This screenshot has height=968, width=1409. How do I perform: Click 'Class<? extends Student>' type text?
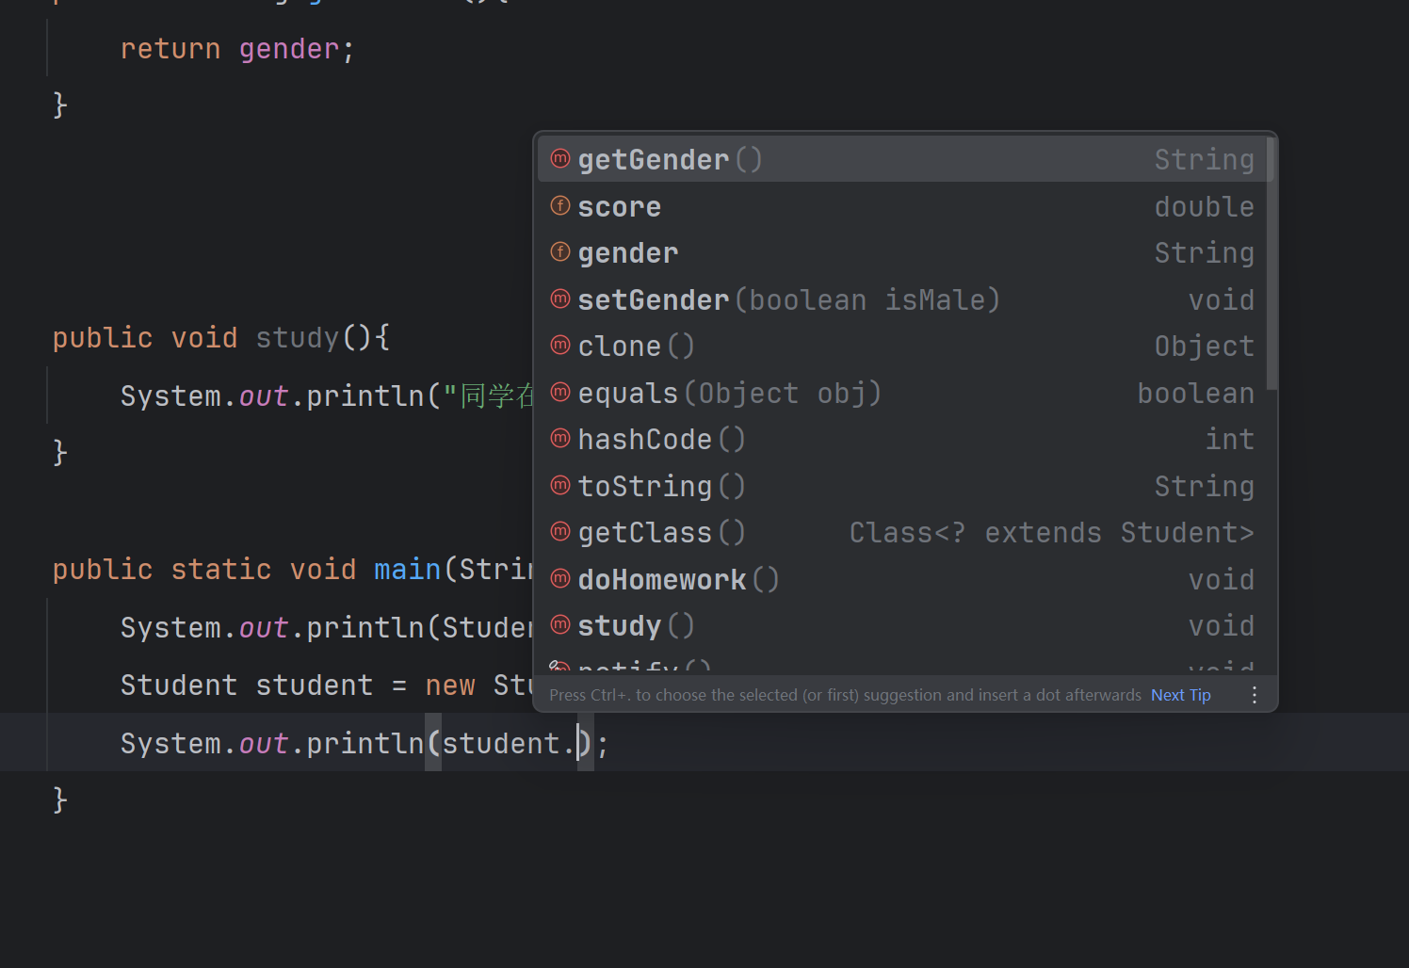(x=1051, y=532)
